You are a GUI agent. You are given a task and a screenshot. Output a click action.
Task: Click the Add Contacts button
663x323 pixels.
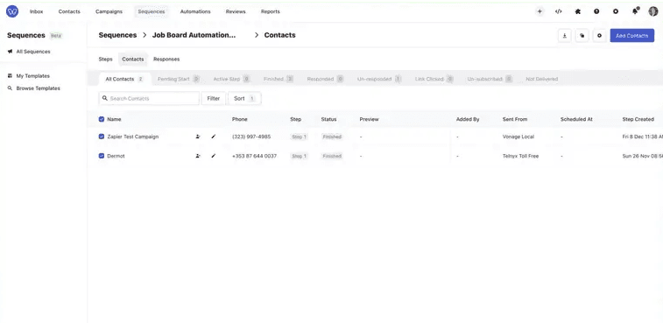tap(632, 36)
